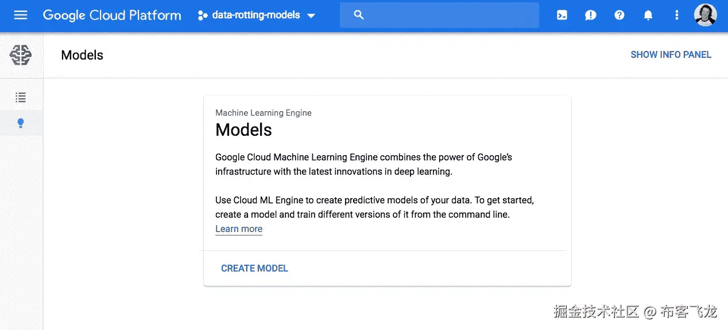Expand the data-rotting-models project dropdown arrow
This screenshot has width=728, height=330.
[x=311, y=16]
